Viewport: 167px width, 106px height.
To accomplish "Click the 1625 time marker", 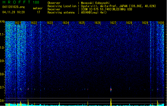I will click(82, 23).
